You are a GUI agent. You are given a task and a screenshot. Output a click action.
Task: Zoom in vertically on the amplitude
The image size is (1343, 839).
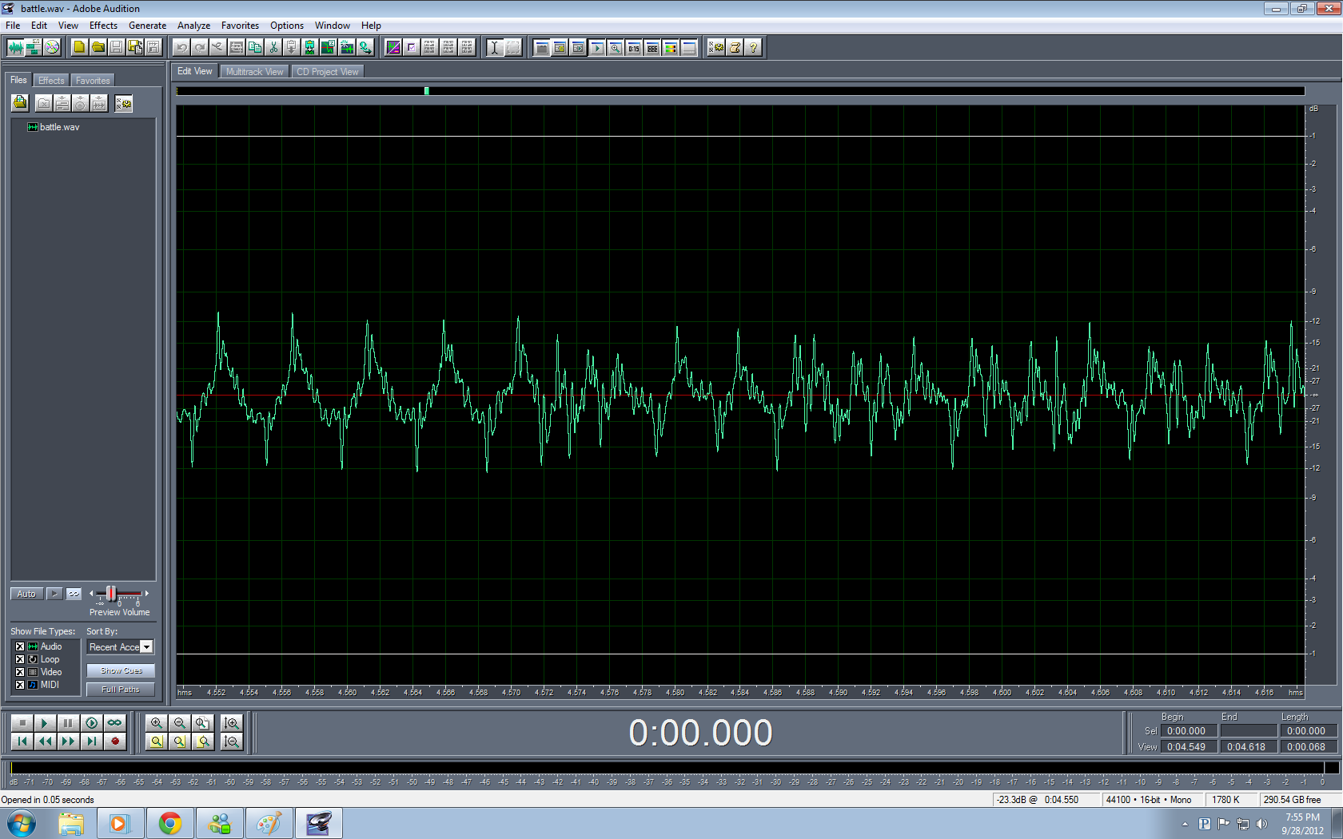point(232,723)
